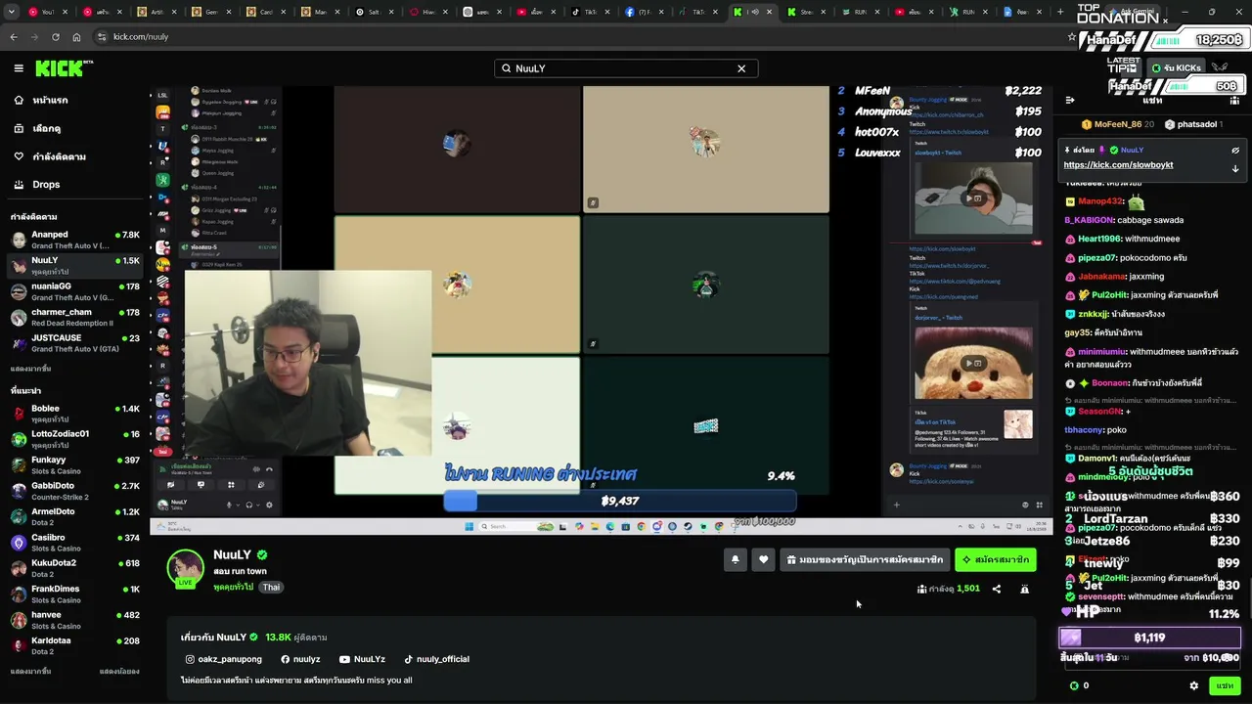The image size is (1252, 704).
Task: Open Funkayy recommended channel
Action: [x=76, y=464]
